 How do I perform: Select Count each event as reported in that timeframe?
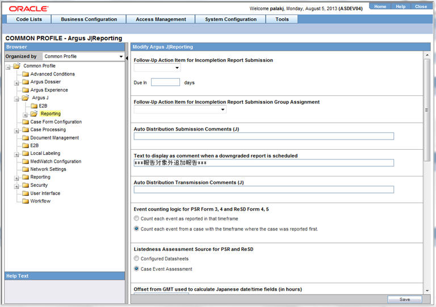tap(136, 218)
